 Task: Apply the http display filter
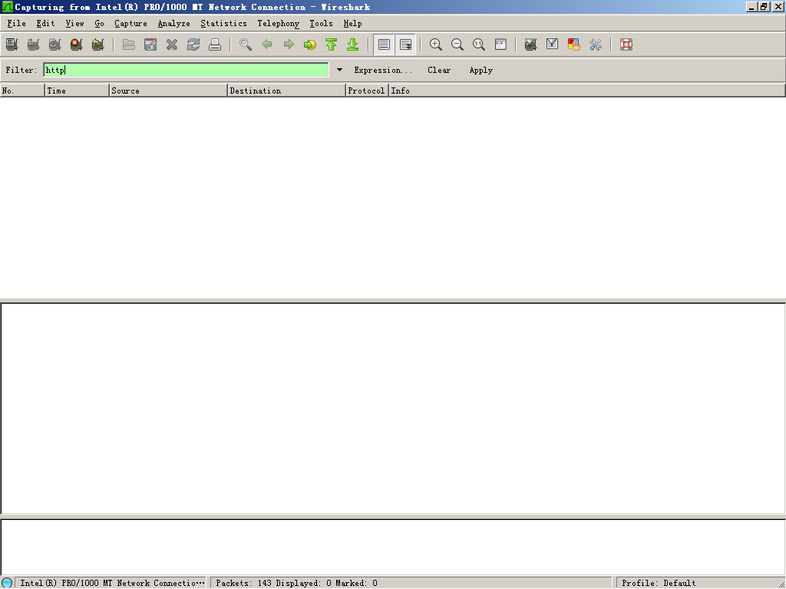(481, 70)
